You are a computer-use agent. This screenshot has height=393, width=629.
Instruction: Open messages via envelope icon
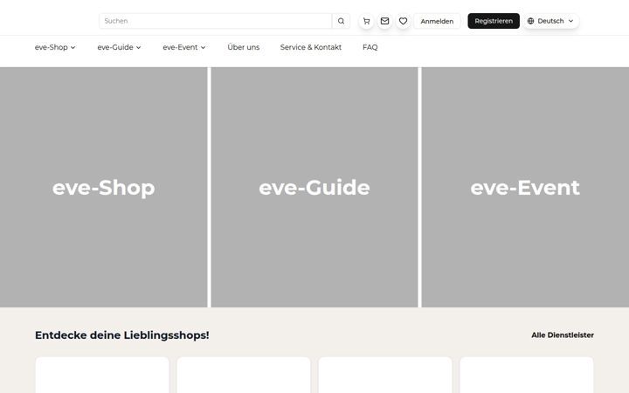point(384,21)
